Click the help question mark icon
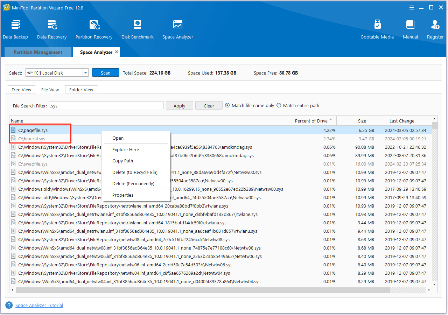This screenshot has height=315, width=448. [x=9, y=305]
